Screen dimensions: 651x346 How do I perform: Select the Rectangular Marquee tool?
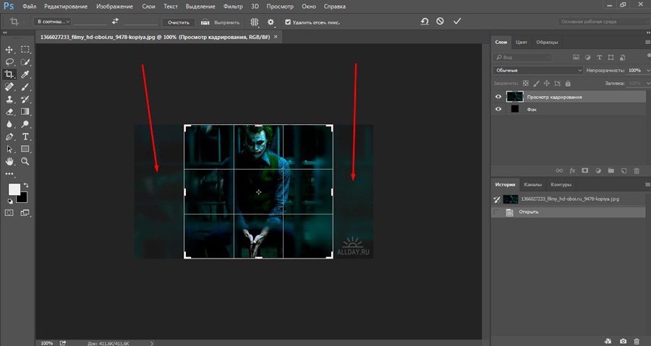pyautogui.click(x=25, y=50)
